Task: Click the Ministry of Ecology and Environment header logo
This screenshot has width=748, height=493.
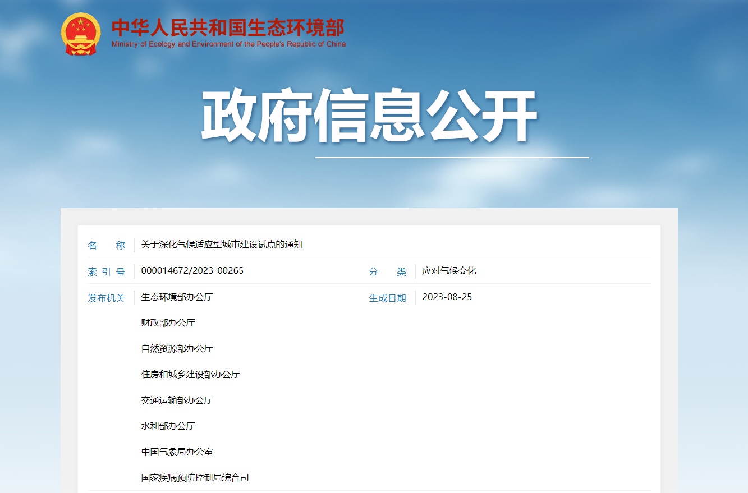Action: tap(227, 31)
